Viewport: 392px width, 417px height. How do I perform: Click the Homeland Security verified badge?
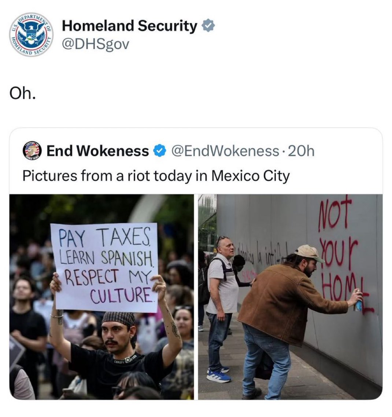coord(208,26)
